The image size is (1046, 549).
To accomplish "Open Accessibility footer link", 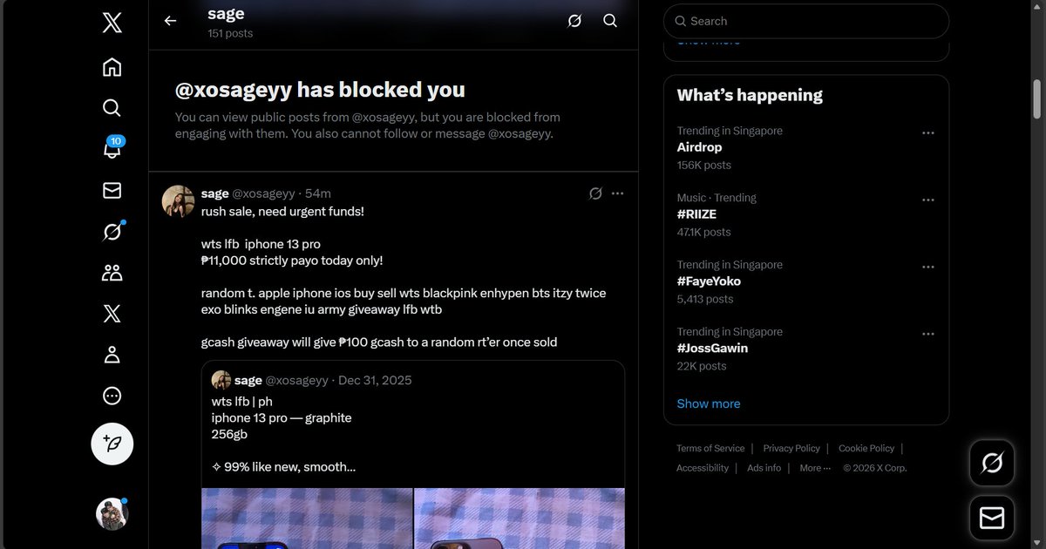I will tap(703, 468).
